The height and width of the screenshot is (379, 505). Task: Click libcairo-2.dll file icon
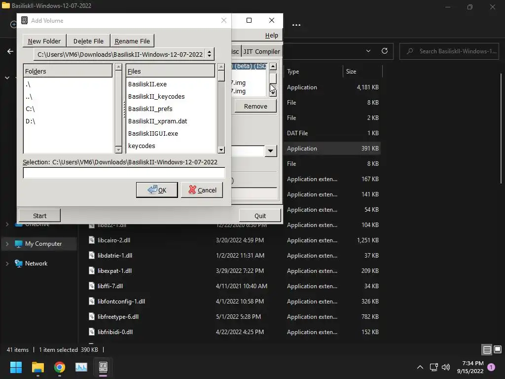tap(92, 240)
